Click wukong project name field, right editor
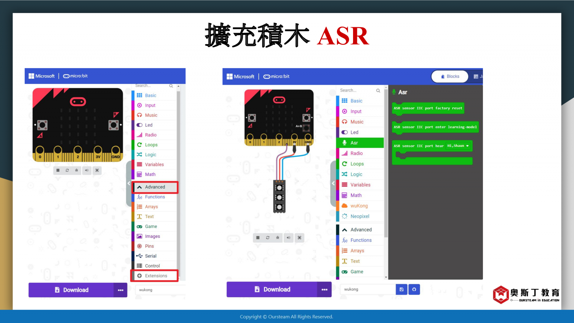This screenshot has width=574, height=323. pyautogui.click(x=368, y=289)
